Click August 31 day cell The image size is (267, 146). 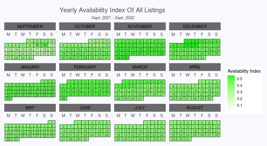(188, 139)
